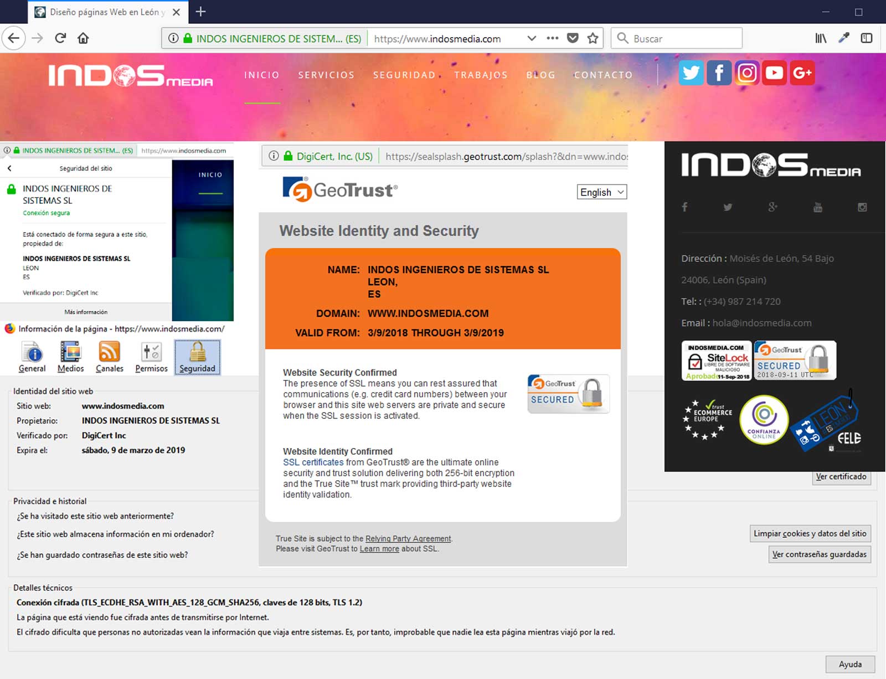Click the footer Twitter icon in dark panel
886x679 pixels.
(x=728, y=207)
